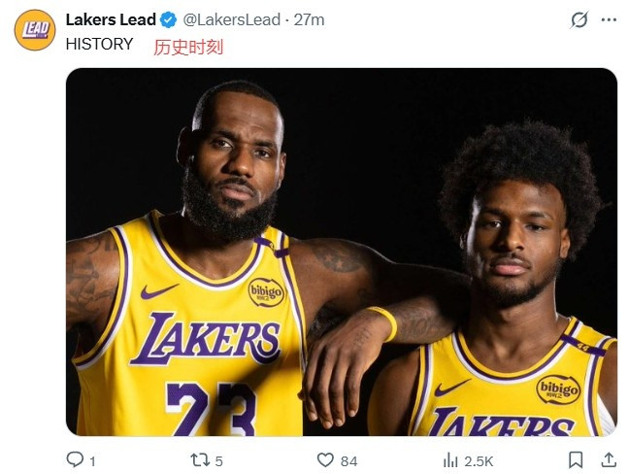Click the repost arrows icon
The width and height of the screenshot is (629, 474).
pyautogui.click(x=199, y=459)
